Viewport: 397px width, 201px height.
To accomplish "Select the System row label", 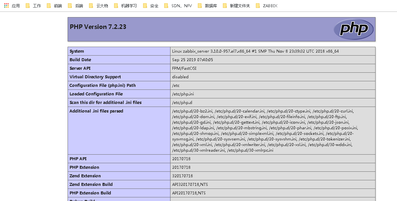I will pyautogui.click(x=77, y=51).
